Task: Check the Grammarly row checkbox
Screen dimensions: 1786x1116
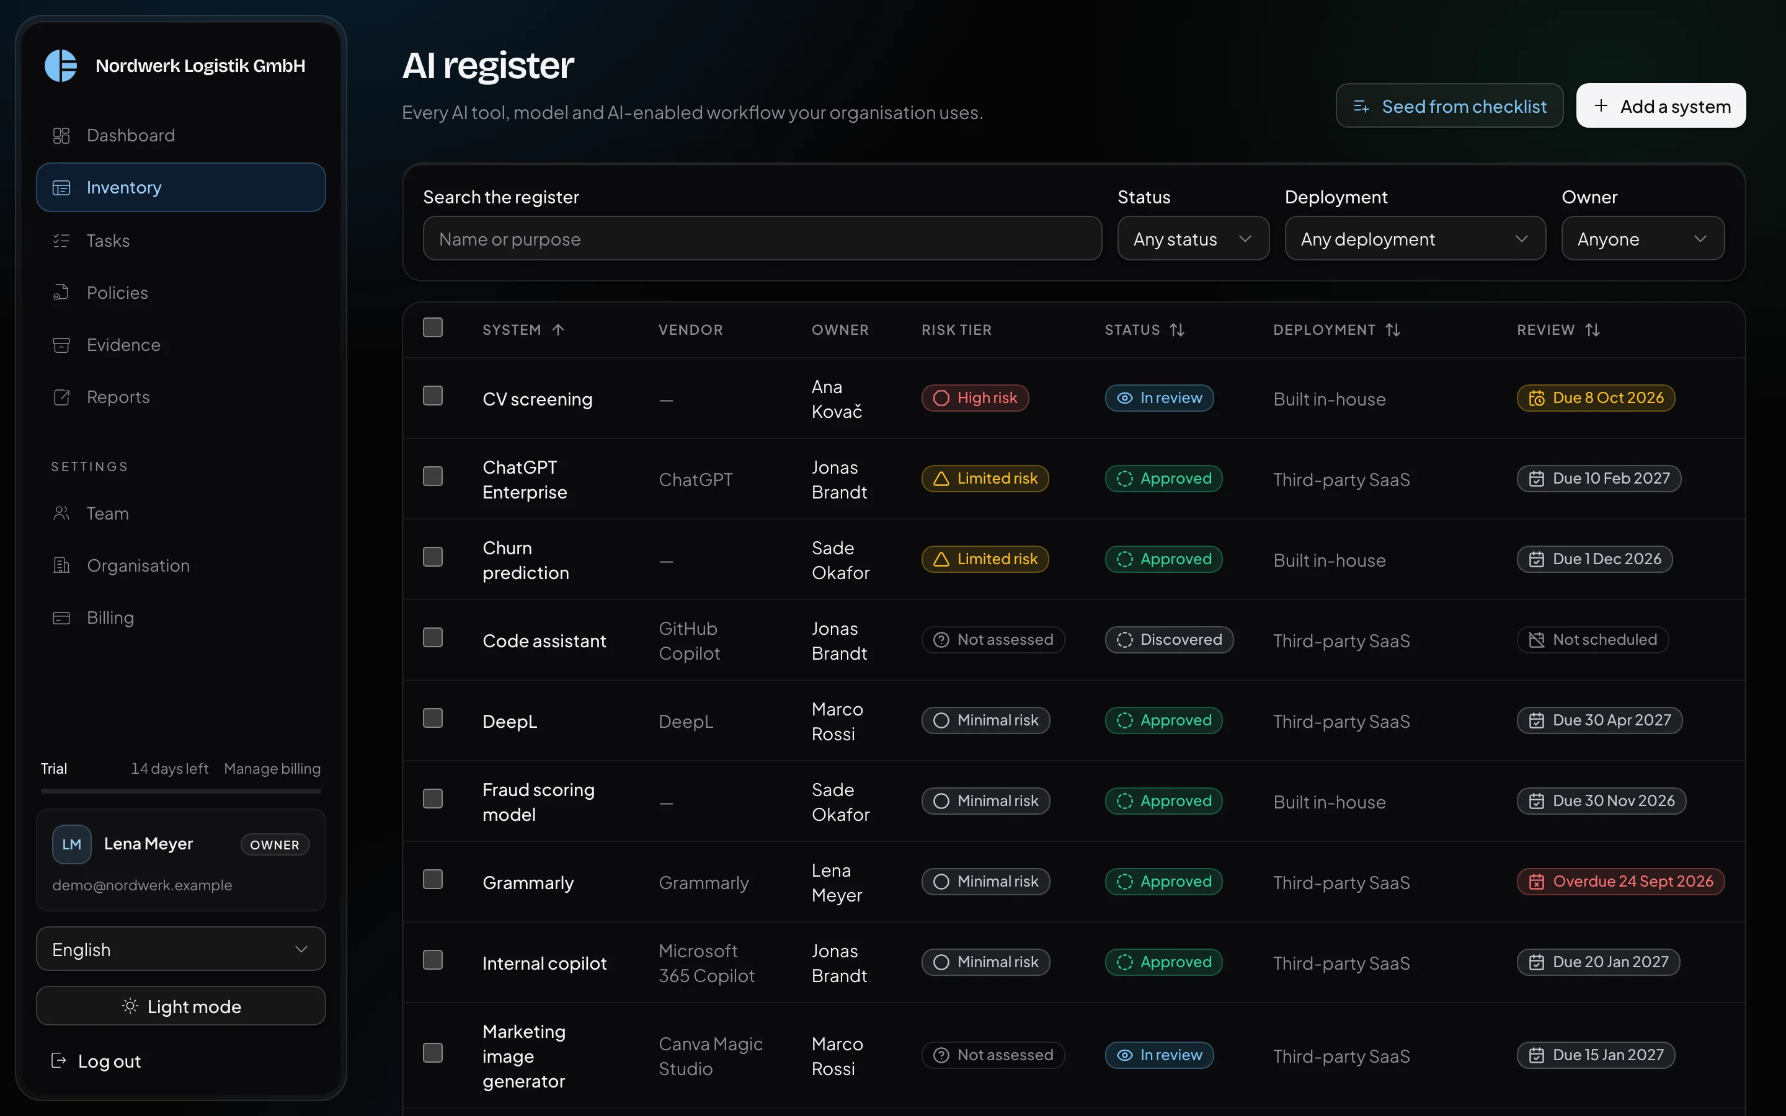Action: [x=432, y=879]
